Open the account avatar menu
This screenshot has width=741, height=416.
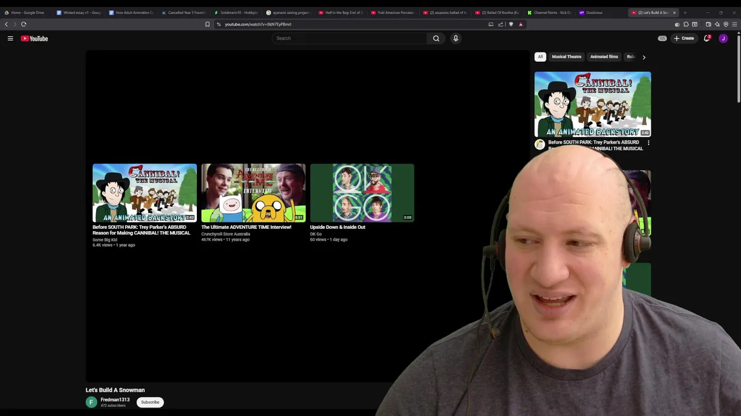pyautogui.click(x=723, y=38)
